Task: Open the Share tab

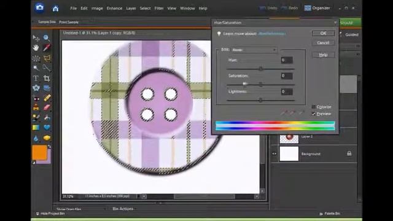Action: click(350, 23)
